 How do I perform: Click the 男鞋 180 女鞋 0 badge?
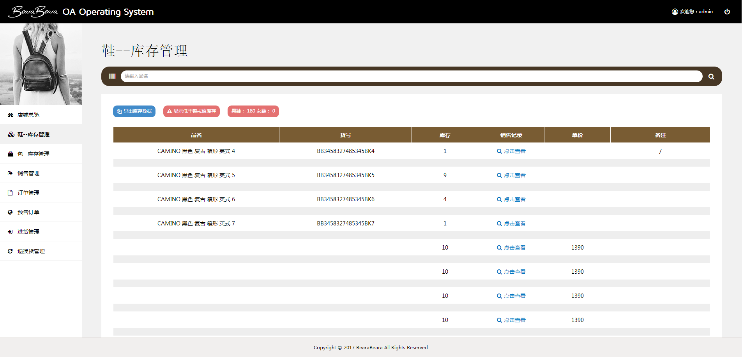pyautogui.click(x=253, y=111)
